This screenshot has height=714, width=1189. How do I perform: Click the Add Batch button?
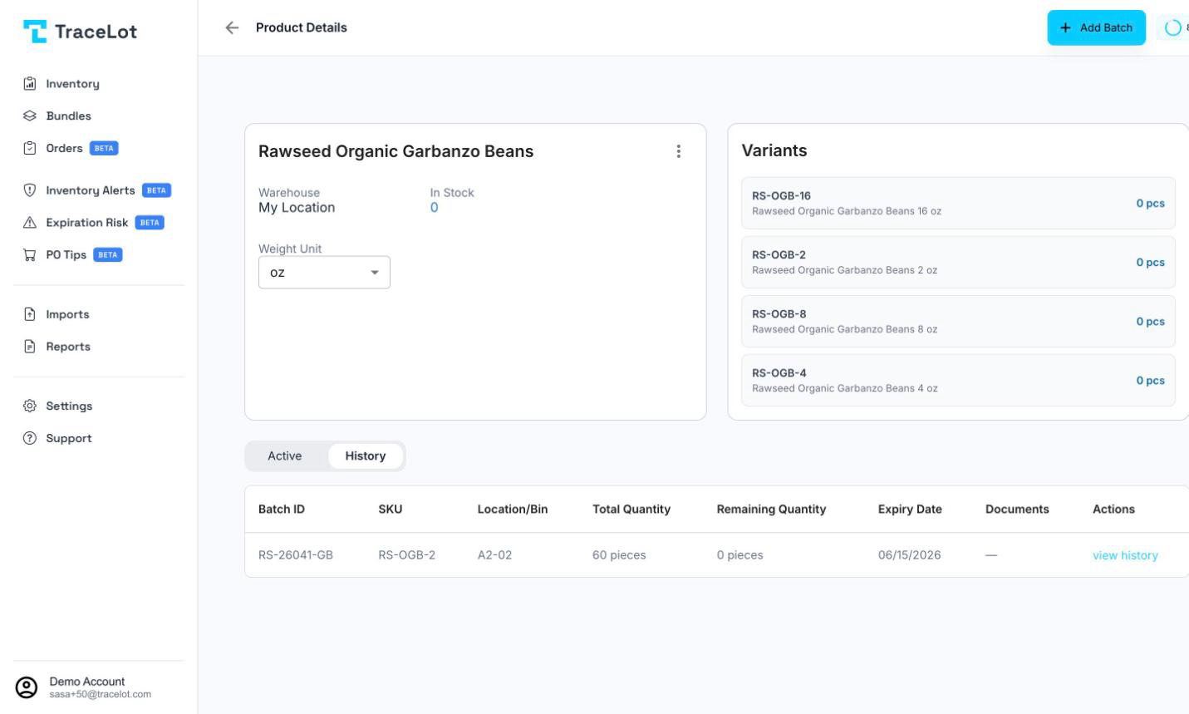click(x=1096, y=27)
